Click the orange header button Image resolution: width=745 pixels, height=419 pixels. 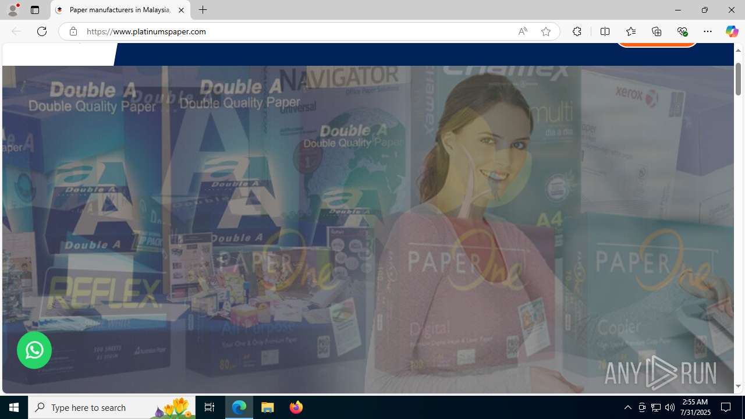(657, 44)
